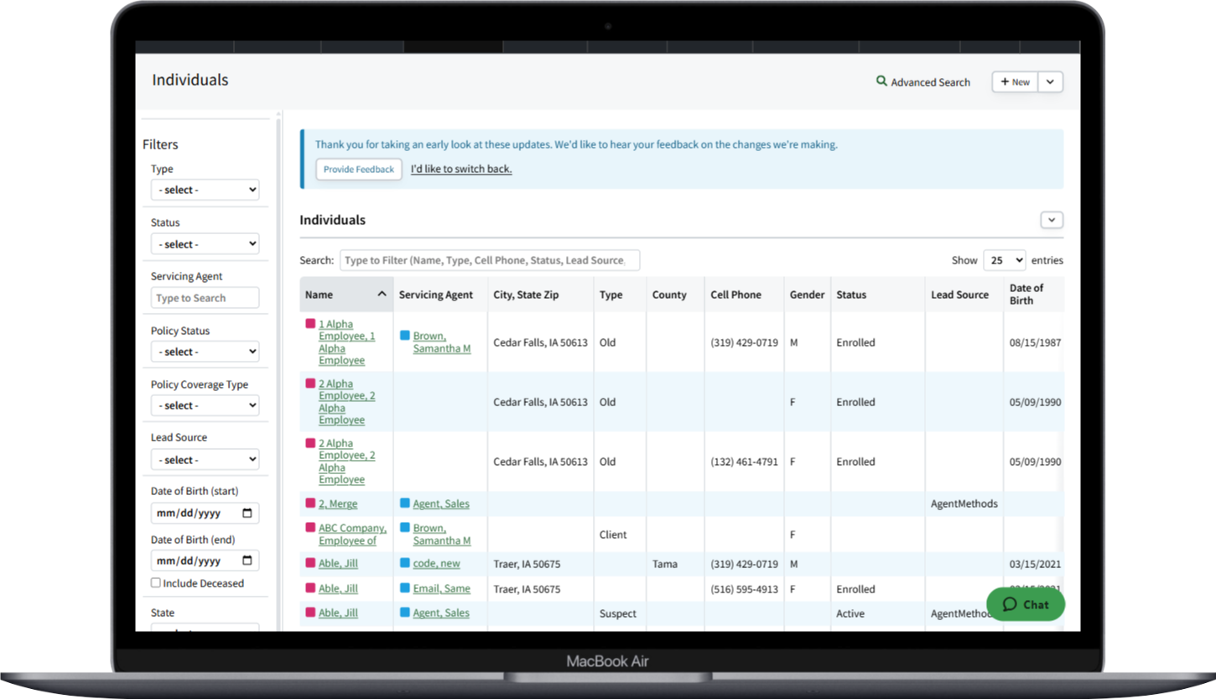Click the magnifying glass icon next to Advanced Search
The width and height of the screenshot is (1216, 699).
pyautogui.click(x=881, y=81)
